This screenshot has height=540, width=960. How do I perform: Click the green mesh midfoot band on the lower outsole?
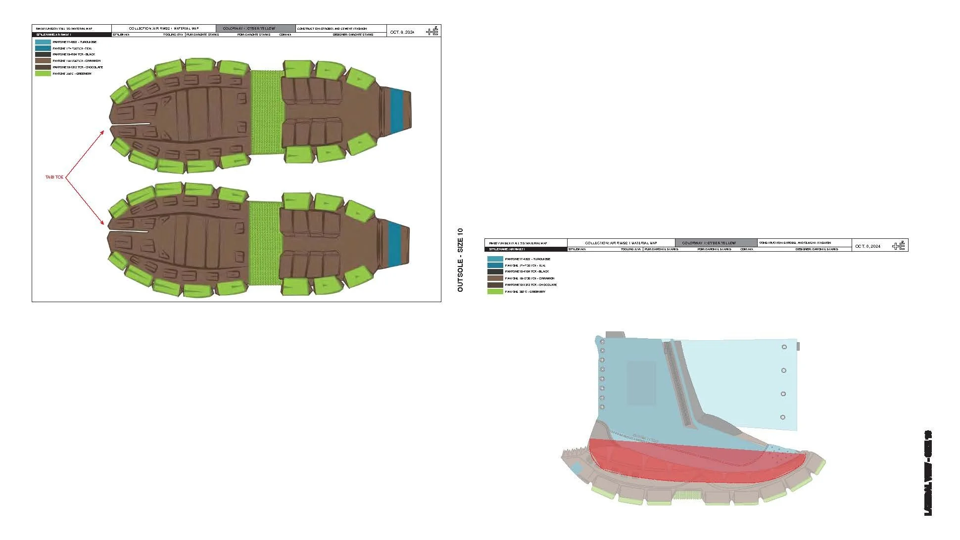coord(264,242)
